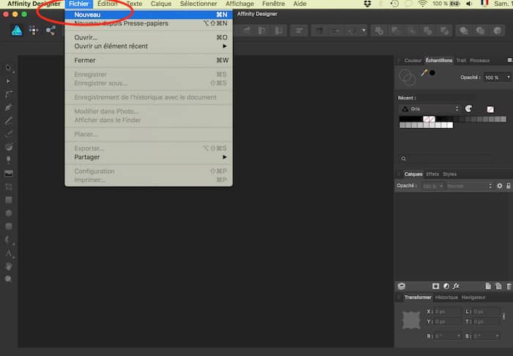Click the volume icon in menu bar
This screenshot has height=356, width=513.
coord(469,4)
